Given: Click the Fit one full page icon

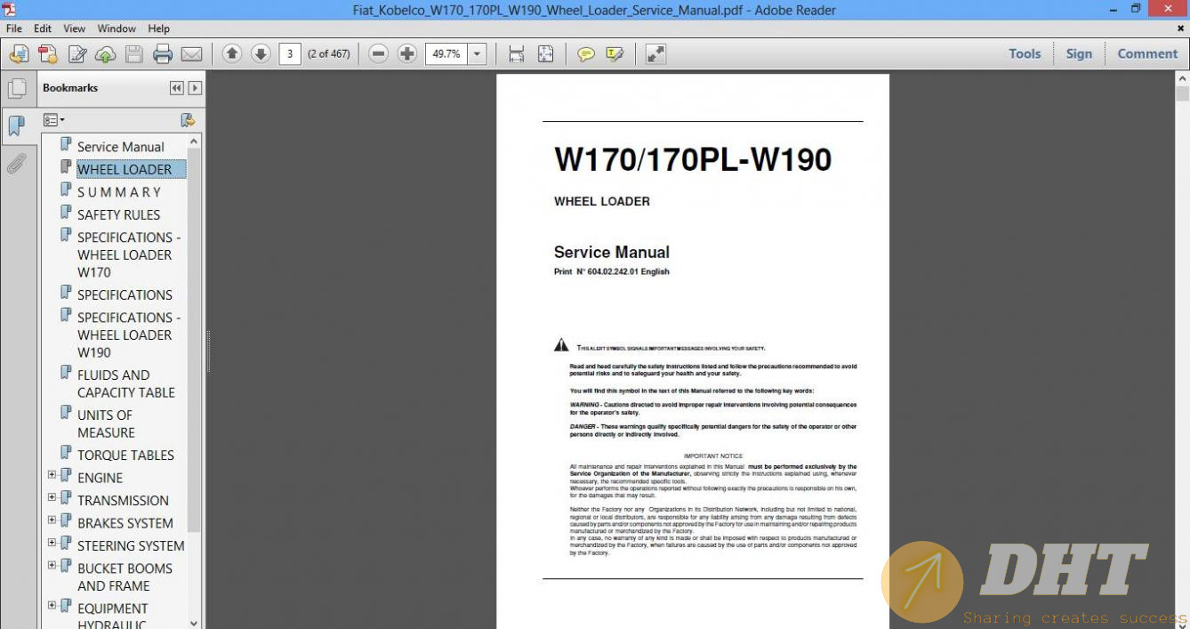Looking at the screenshot, I should point(545,54).
